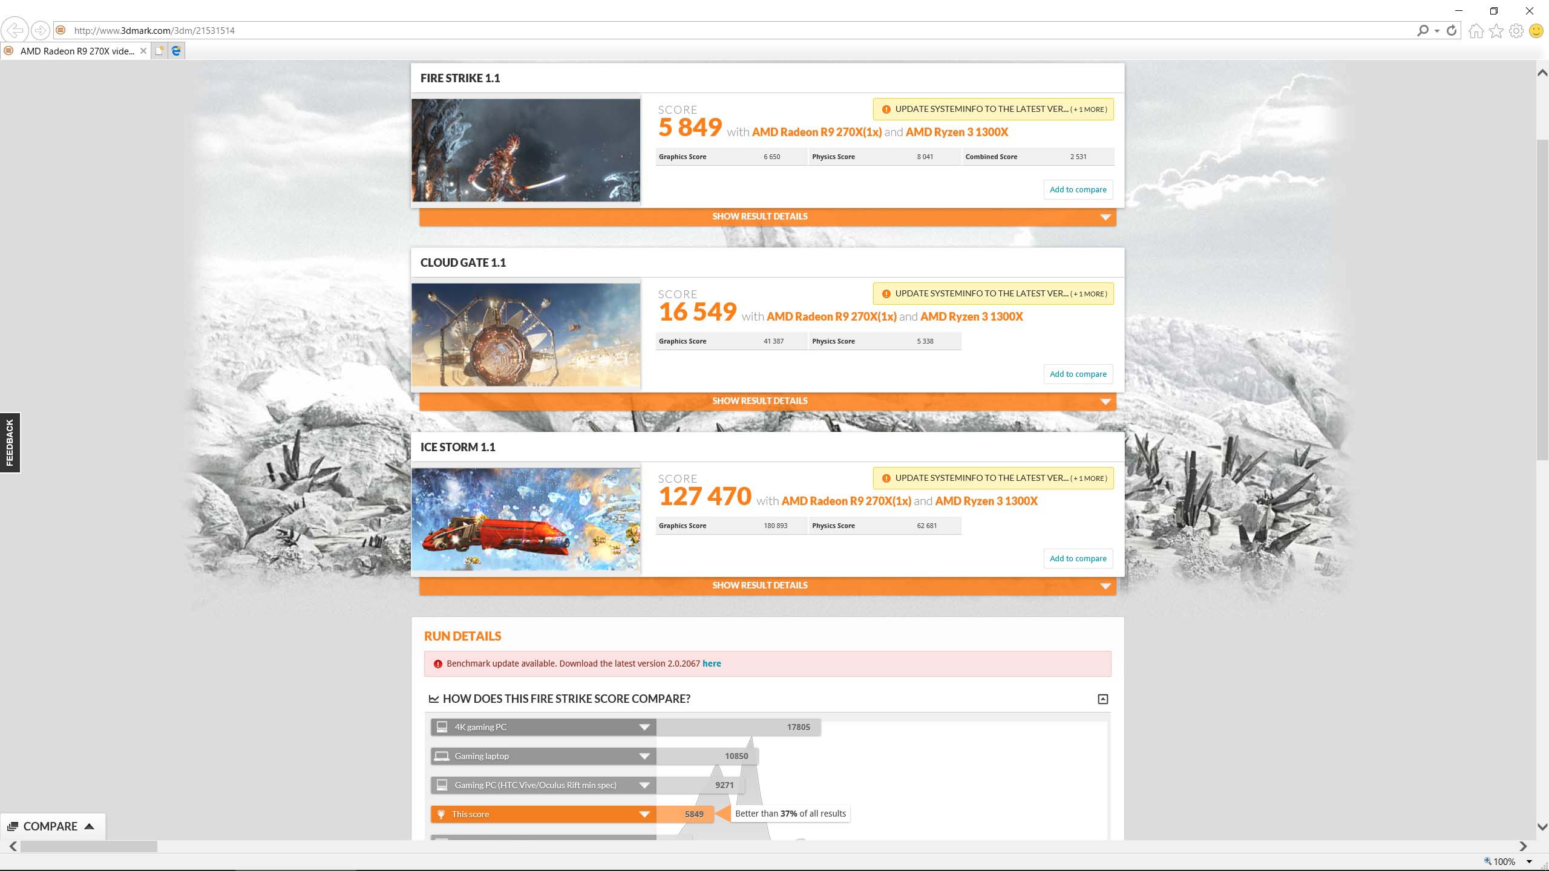Screen dimensions: 1549x871
Task: Click the RUN DETAILS heading
Action: click(462, 636)
